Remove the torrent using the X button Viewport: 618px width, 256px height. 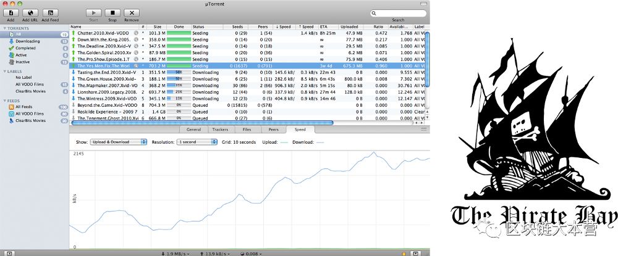(132, 13)
